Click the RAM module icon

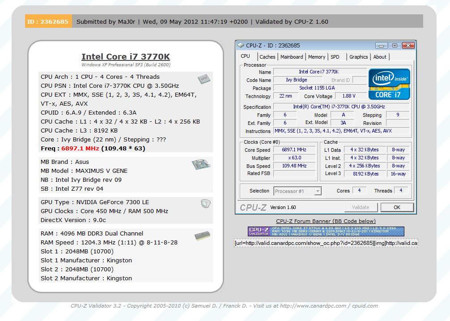pyautogui.click(x=203, y=236)
